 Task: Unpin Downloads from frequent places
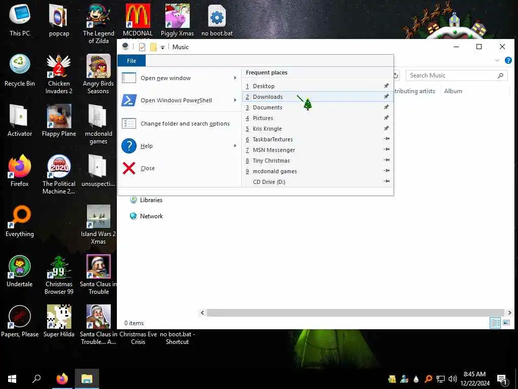point(386,97)
